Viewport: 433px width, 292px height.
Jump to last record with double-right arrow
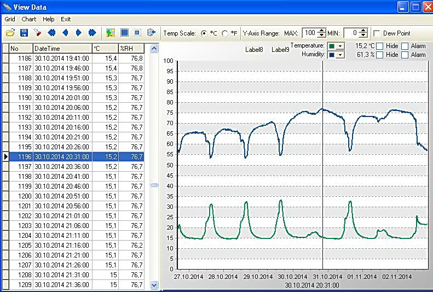pyautogui.click(x=92, y=33)
